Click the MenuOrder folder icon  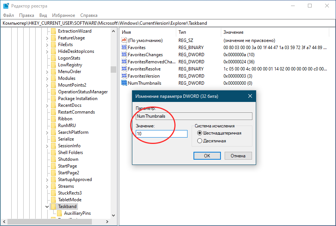(53, 72)
